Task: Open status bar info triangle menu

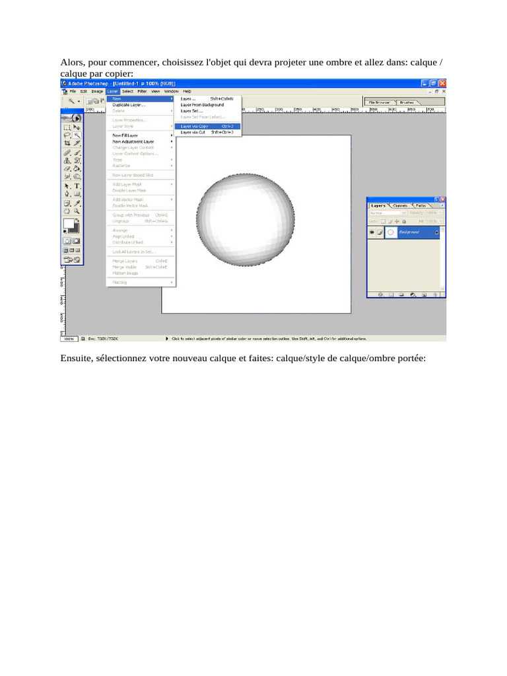Action: click(167, 339)
